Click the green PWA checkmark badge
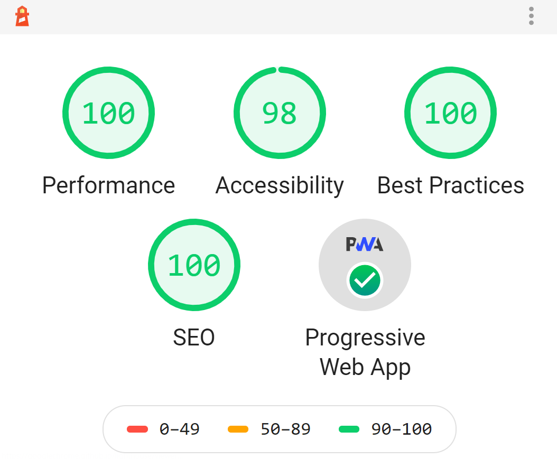The height and width of the screenshot is (459, 557). click(x=365, y=280)
